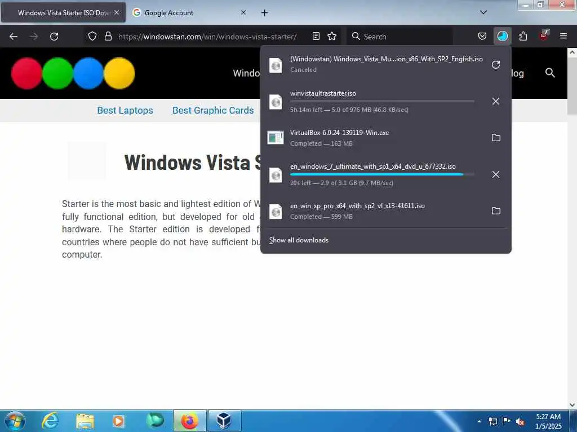Viewport: 577px width, 432px height.
Task: Click the Search input box
Action: 400,37
